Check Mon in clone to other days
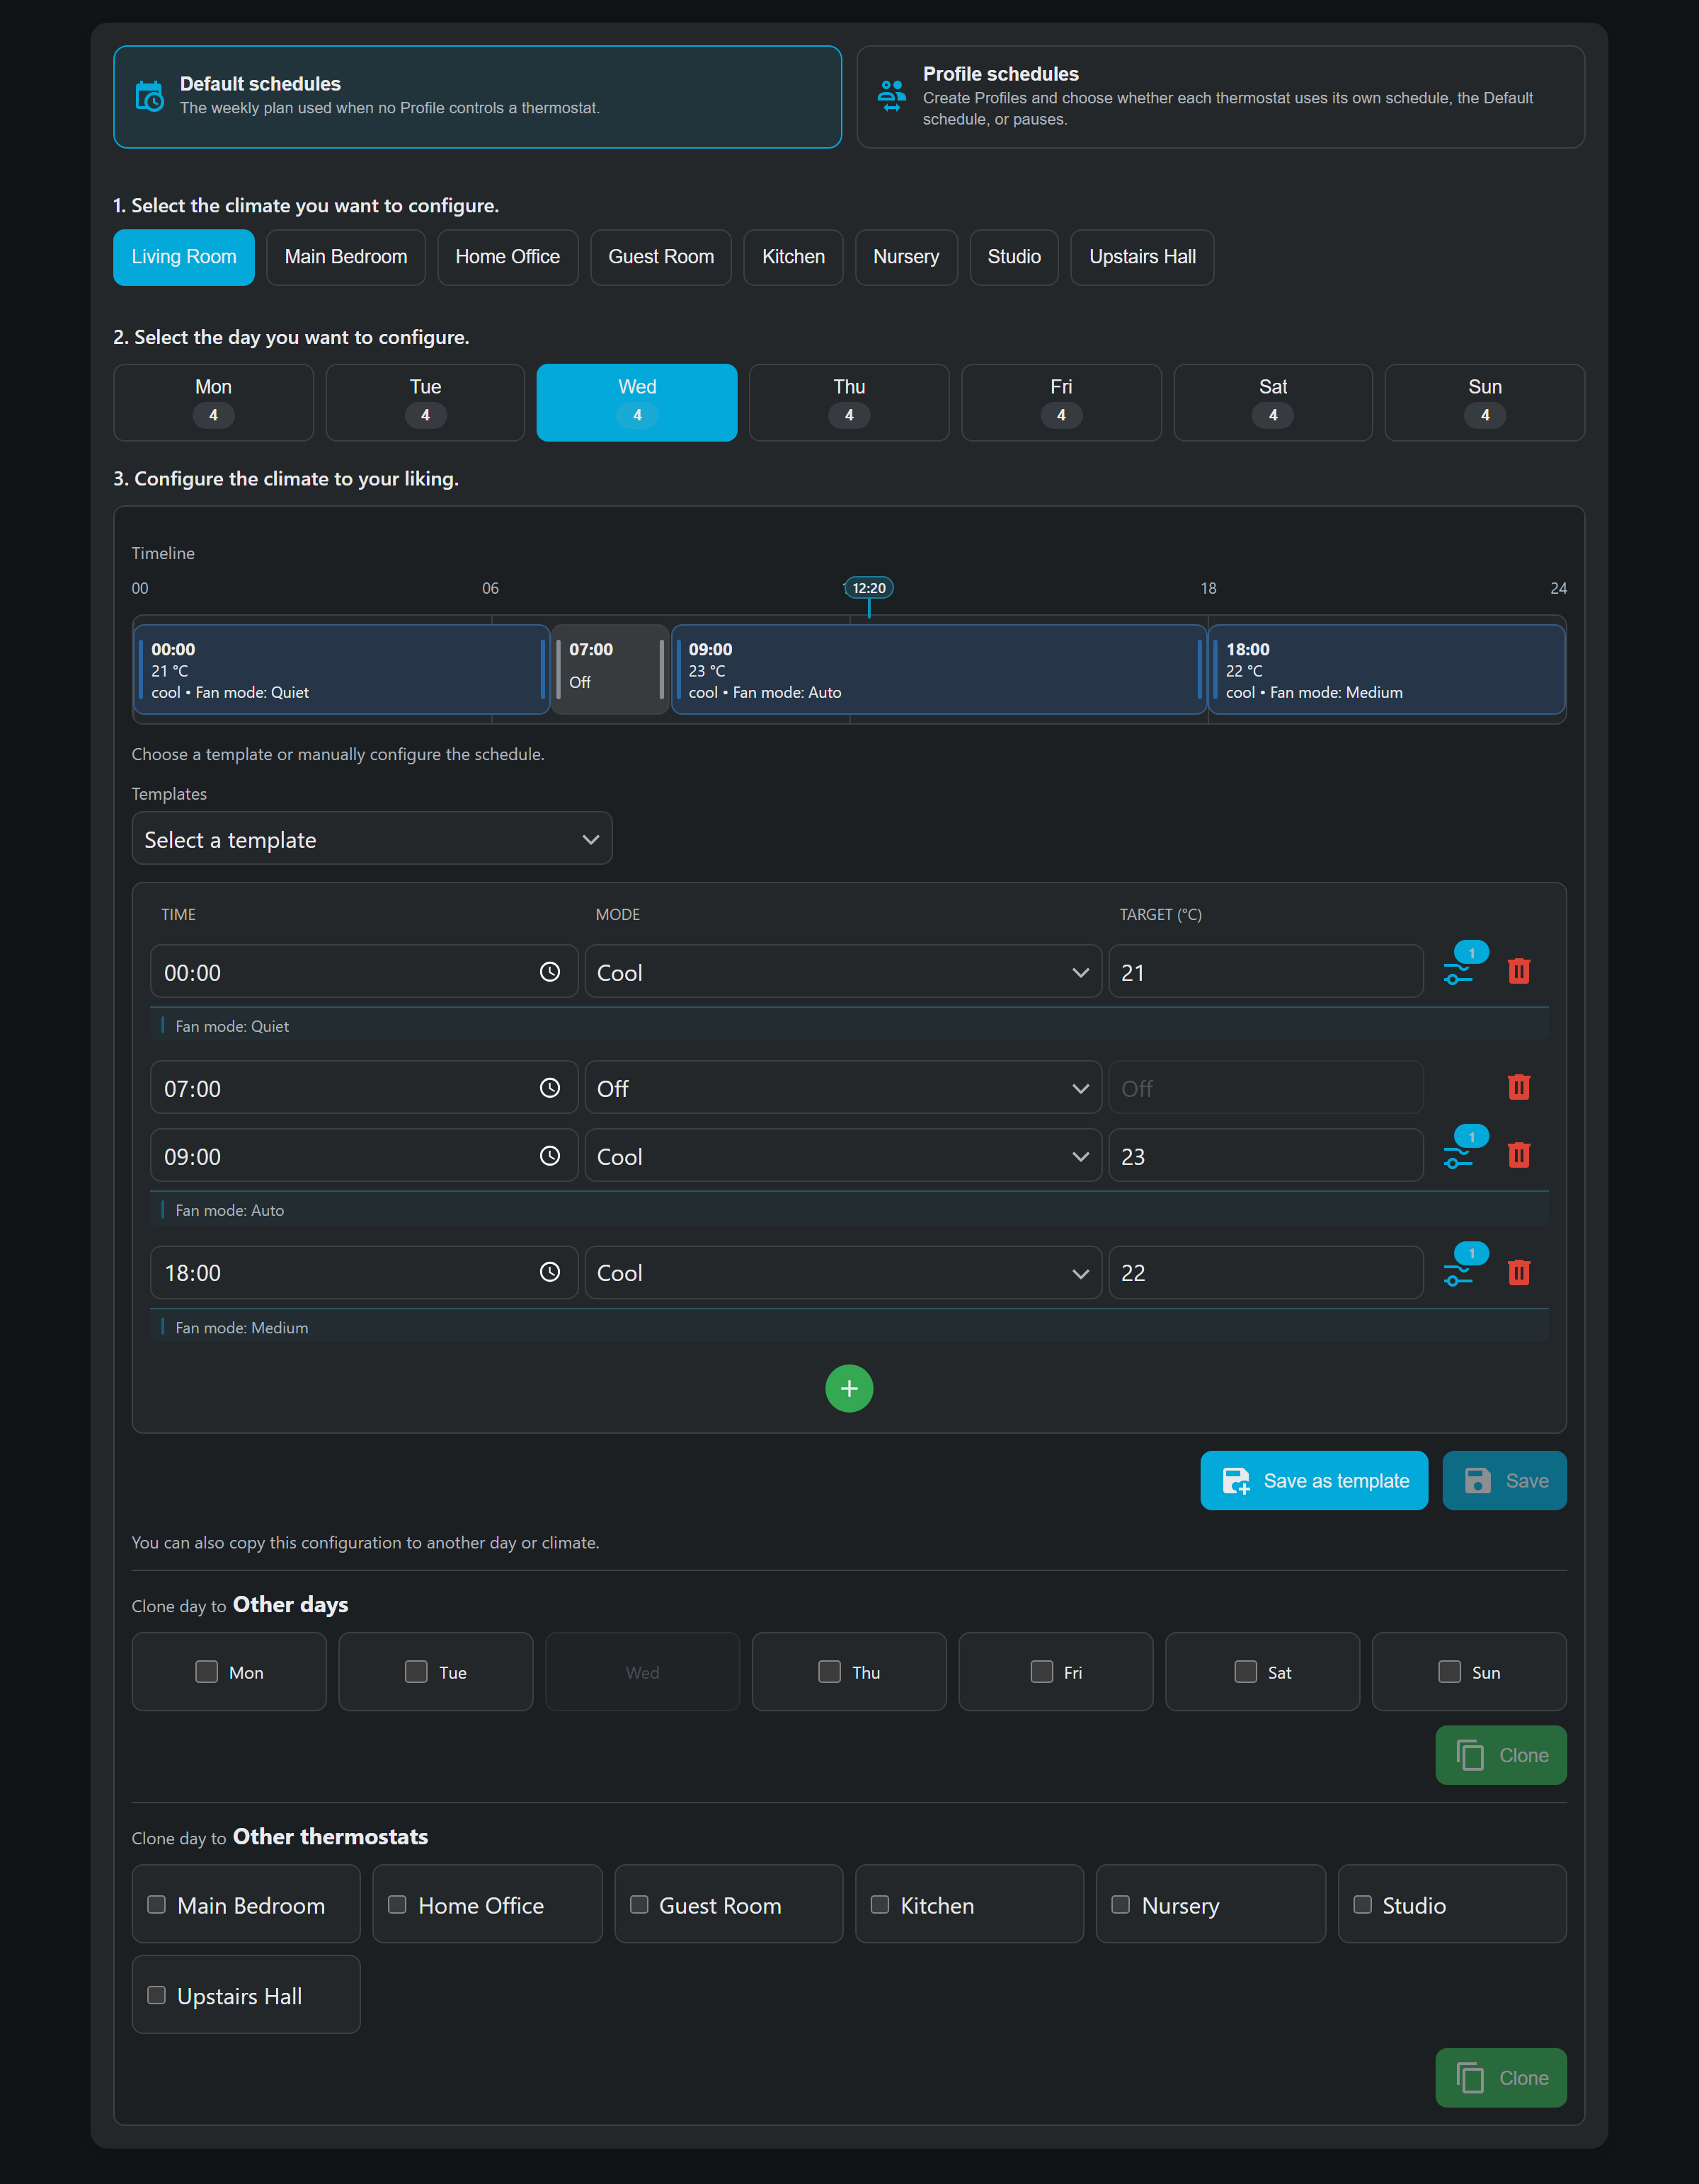This screenshot has height=2184, width=1699. tap(206, 1672)
